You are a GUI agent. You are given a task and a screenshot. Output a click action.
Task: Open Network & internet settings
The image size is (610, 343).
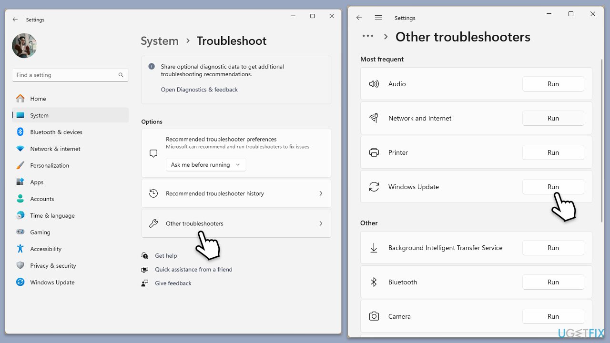tap(70, 149)
